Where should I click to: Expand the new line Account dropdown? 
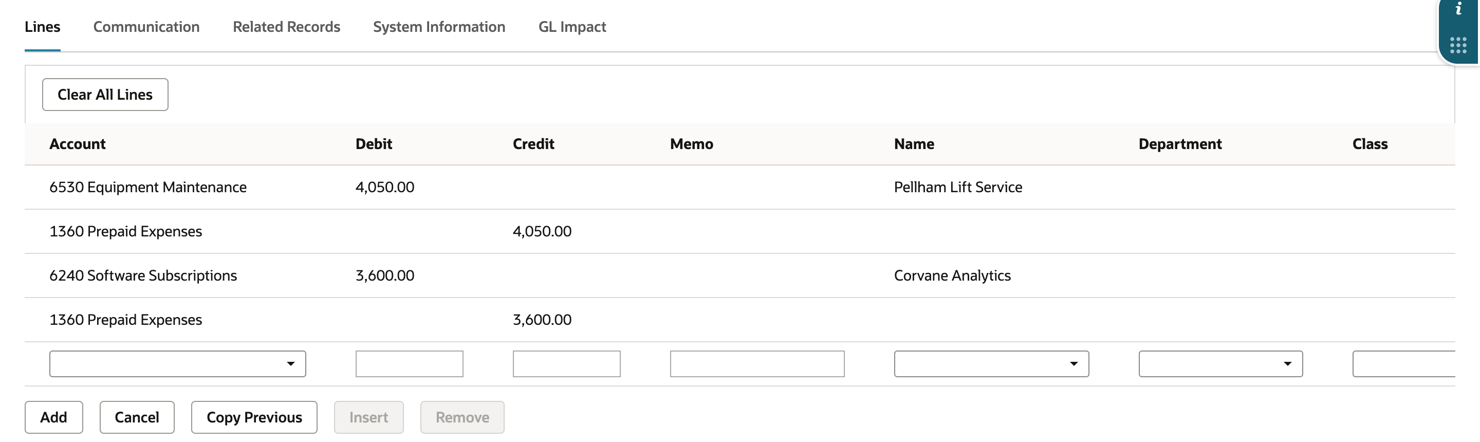click(x=177, y=364)
